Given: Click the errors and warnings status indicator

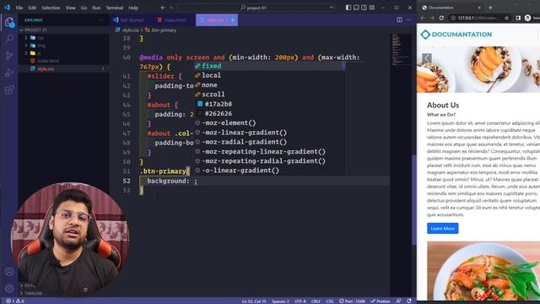Looking at the screenshot, I should [x=15, y=301].
